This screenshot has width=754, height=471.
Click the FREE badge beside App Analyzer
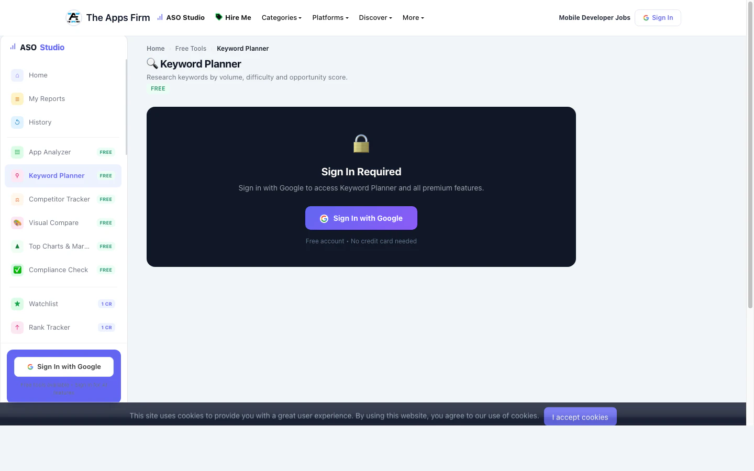click(106, 152)
